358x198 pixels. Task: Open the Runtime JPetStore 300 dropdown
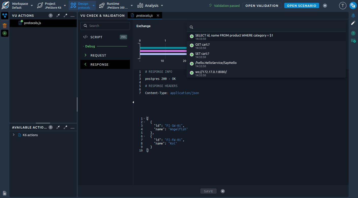[116, 5]
